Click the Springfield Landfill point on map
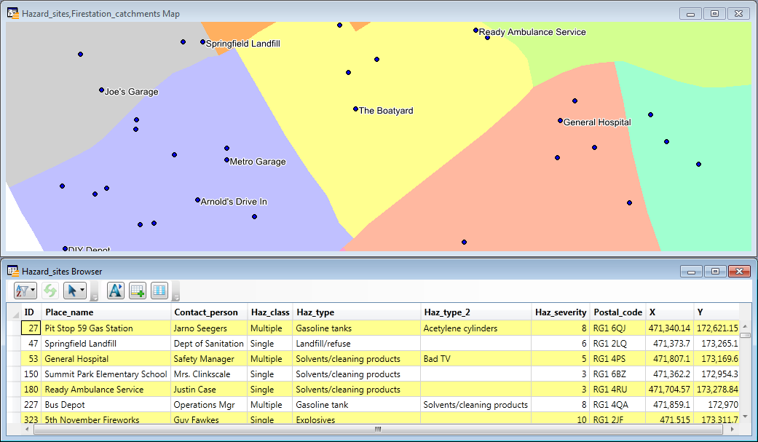This screenshot has height=442, width=758. click(202, 42)
